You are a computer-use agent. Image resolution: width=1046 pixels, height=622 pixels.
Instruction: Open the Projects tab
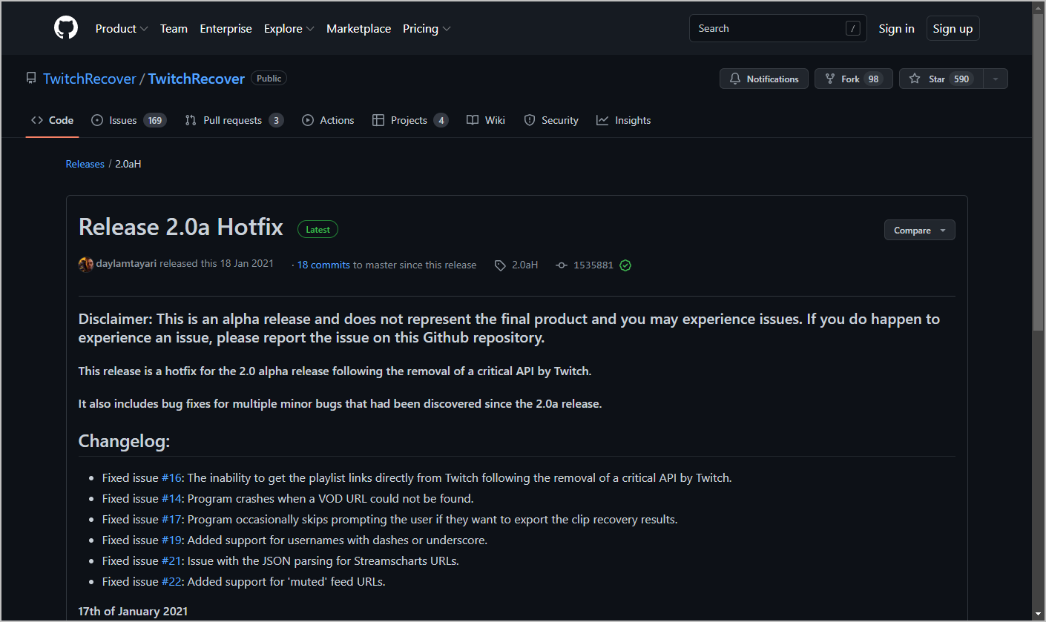click(410, 120)
